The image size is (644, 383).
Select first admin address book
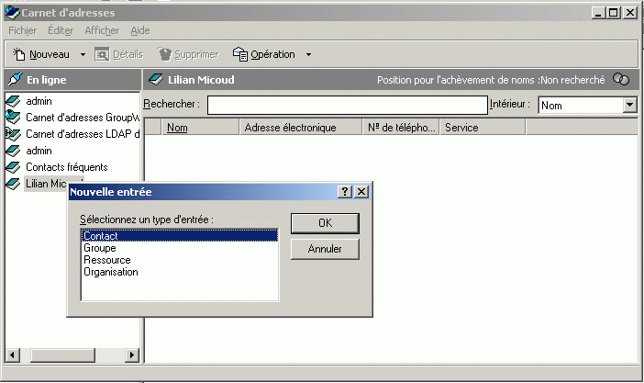[x=39, y=101]
